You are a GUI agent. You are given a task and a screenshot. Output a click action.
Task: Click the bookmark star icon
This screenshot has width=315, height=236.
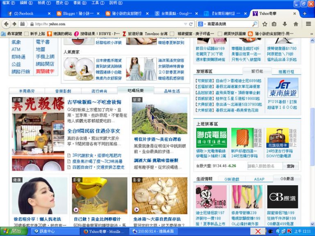(x=265, y=24)
